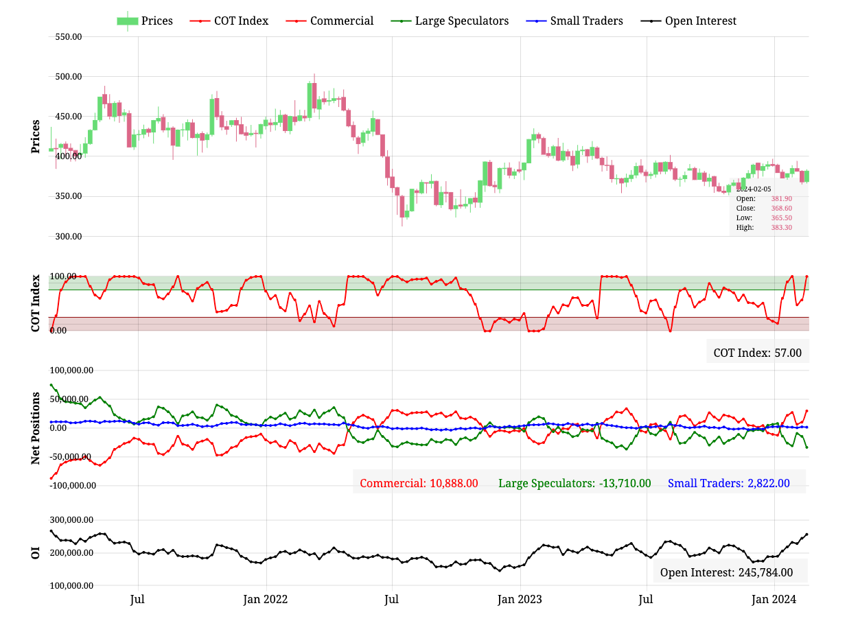847x621 pixels.
Task: Click the 2024-02-05 date in the price tooltip
Action: pyautogui.click(x=753, y=189)
